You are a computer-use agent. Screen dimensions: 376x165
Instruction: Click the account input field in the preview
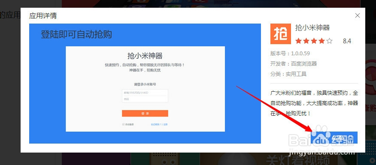(x=145, y=93)
